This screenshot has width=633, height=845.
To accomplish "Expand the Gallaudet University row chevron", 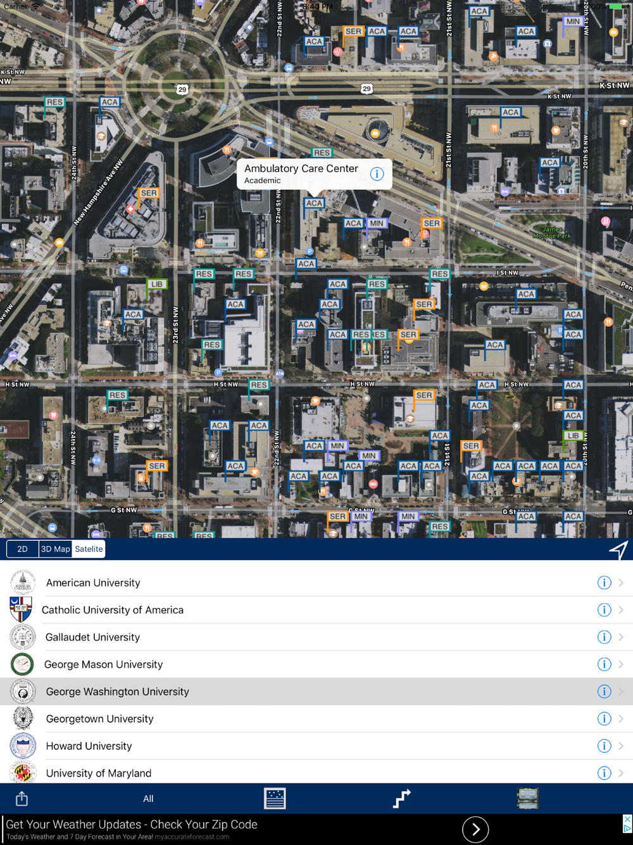I will (x=621, y=637).
